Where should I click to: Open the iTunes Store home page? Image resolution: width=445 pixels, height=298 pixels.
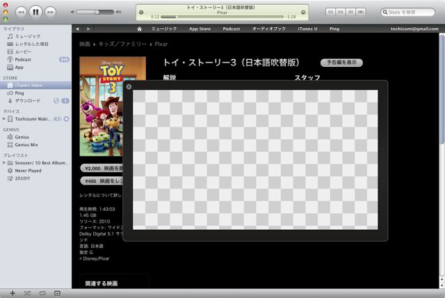pyautogui.click(x=139, y=29)
